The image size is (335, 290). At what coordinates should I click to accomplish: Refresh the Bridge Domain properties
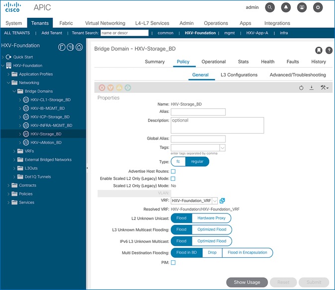coord(301,88)
